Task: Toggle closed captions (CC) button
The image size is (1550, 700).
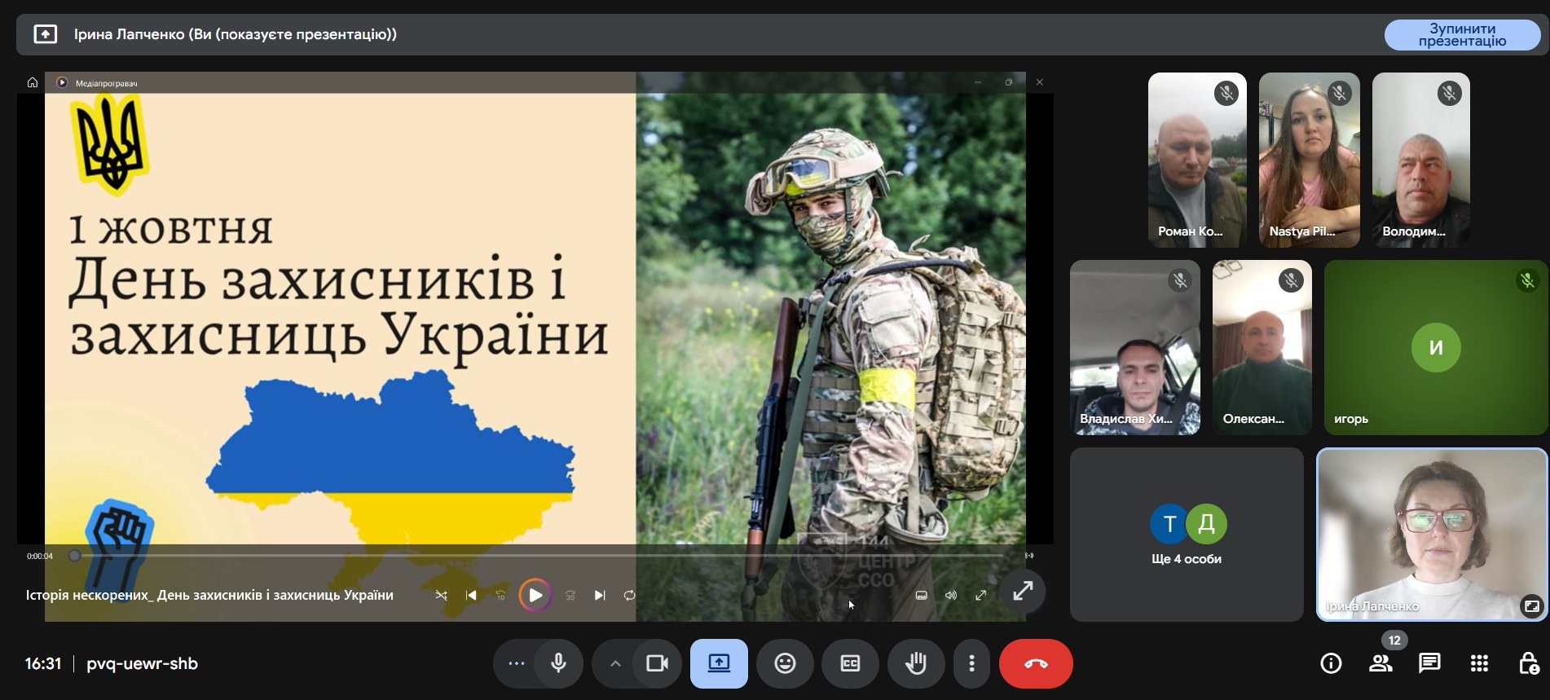Action: (x=850, y=663)
